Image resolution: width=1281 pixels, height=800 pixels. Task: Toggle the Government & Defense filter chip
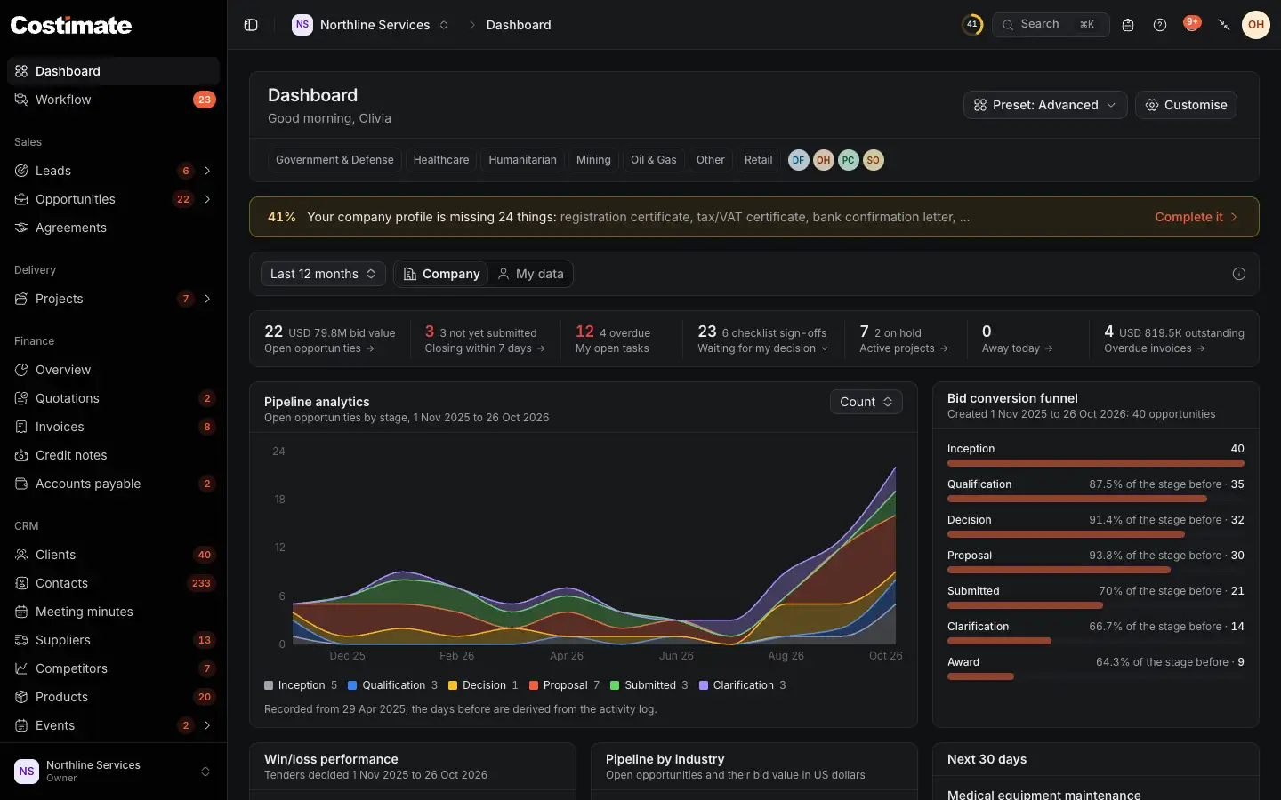pyautogui.click(x=334, y=160)
